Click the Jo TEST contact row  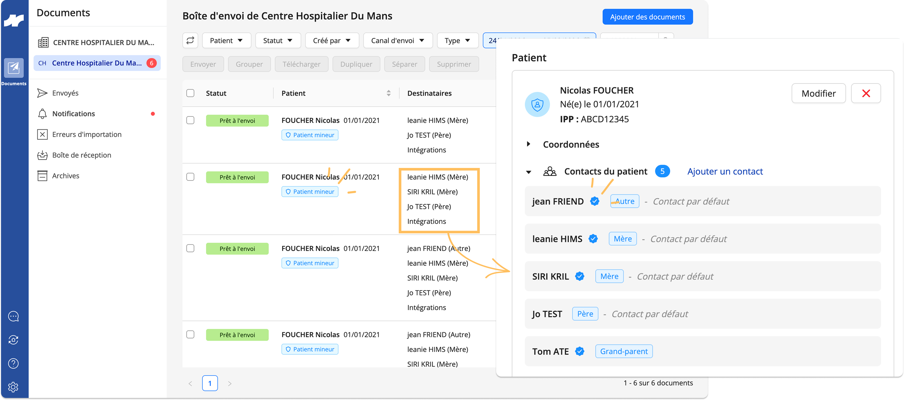click(703, 314)
